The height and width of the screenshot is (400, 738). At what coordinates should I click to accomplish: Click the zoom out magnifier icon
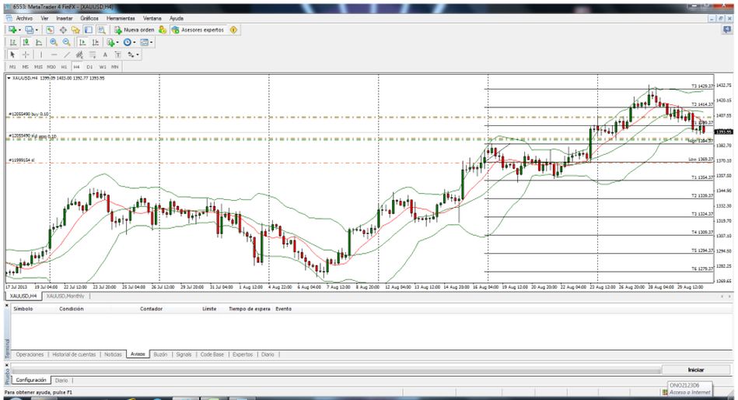(x=67, y=42)
